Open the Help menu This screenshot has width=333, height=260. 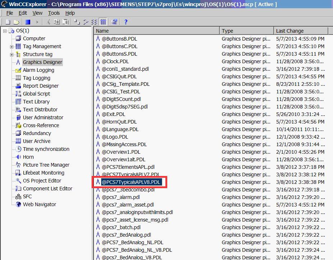(70, 13)
